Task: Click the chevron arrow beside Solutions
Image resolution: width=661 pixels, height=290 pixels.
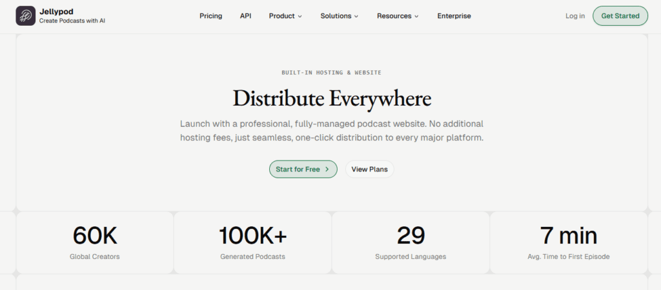Action: coord(356,16)
